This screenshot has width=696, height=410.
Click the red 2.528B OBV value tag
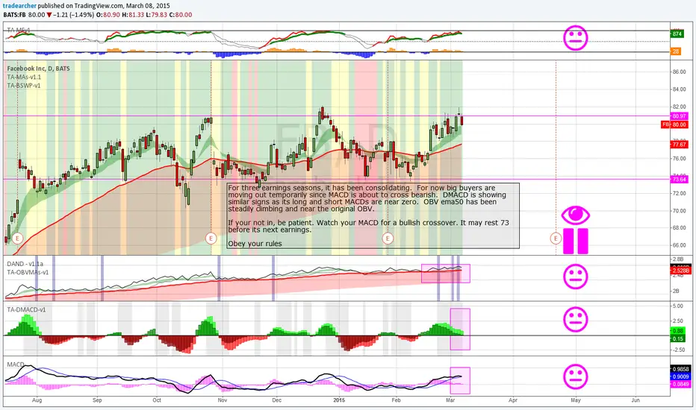click(x=681, y=271)
